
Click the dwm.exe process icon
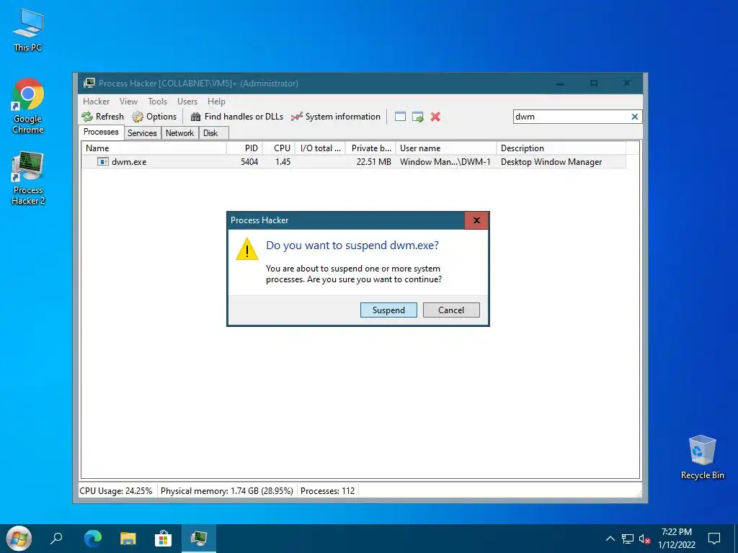click(102, 162)
